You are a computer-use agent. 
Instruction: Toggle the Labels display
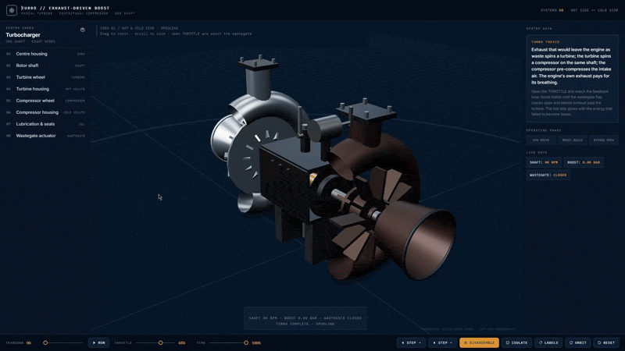[x=548, y=342]
